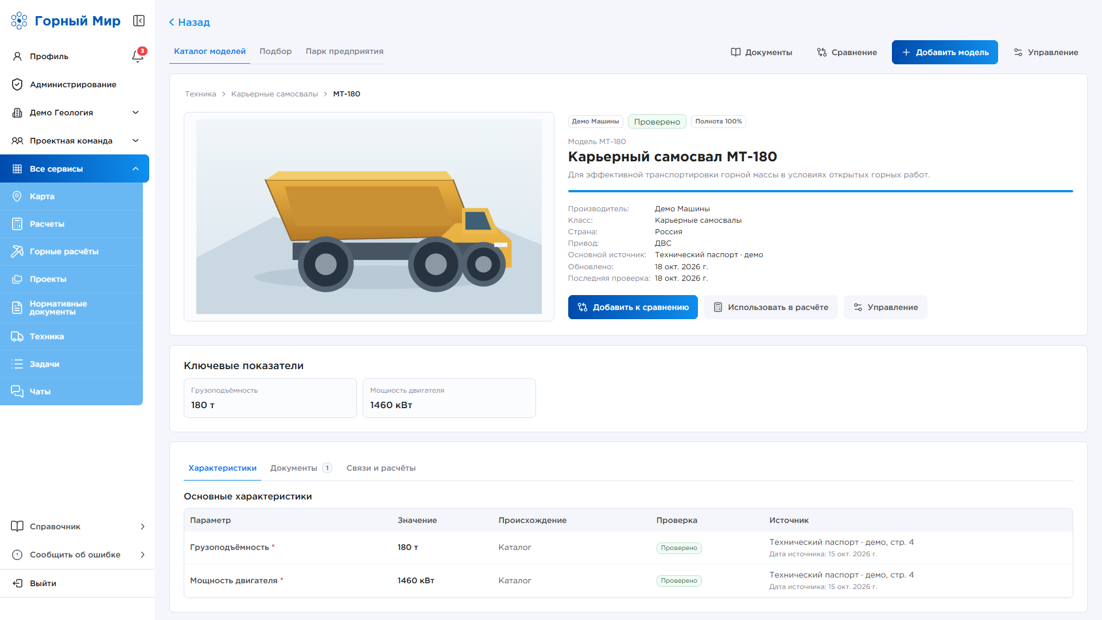Open notifications bell with 3 alerts
The height and width of the screenshot is (620, 1102).
coord(138,56)
